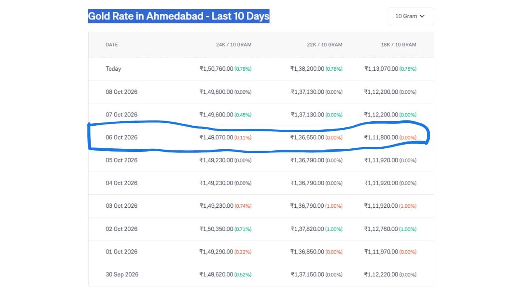The width and height of the screenshot is (518, 291).
Task: Select the circled 06 Oct 2026 date
Action: pyautogui.click(x=121, y=137)
